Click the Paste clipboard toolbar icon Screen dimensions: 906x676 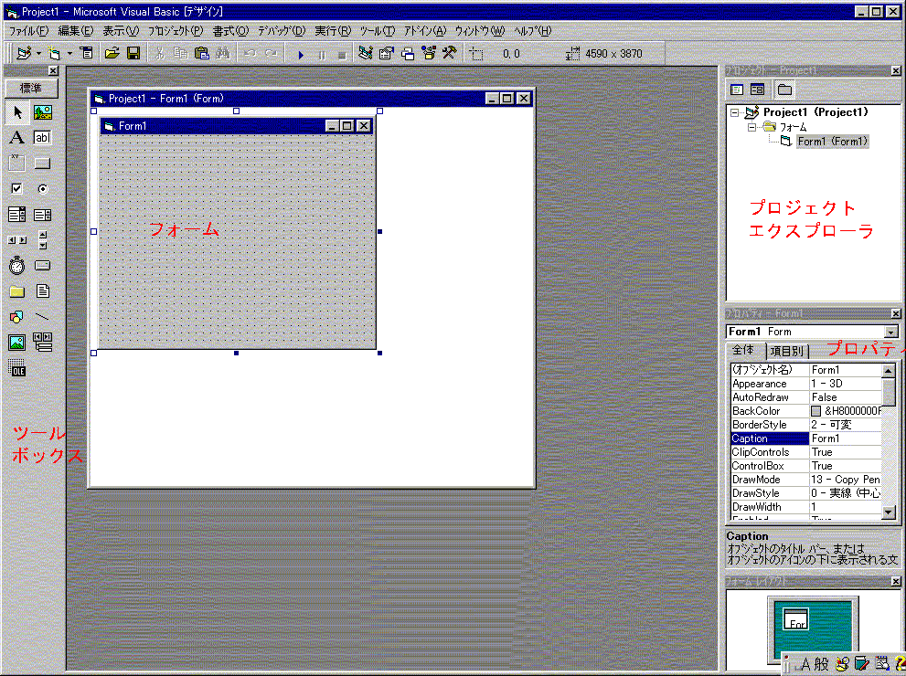[202, 54]
